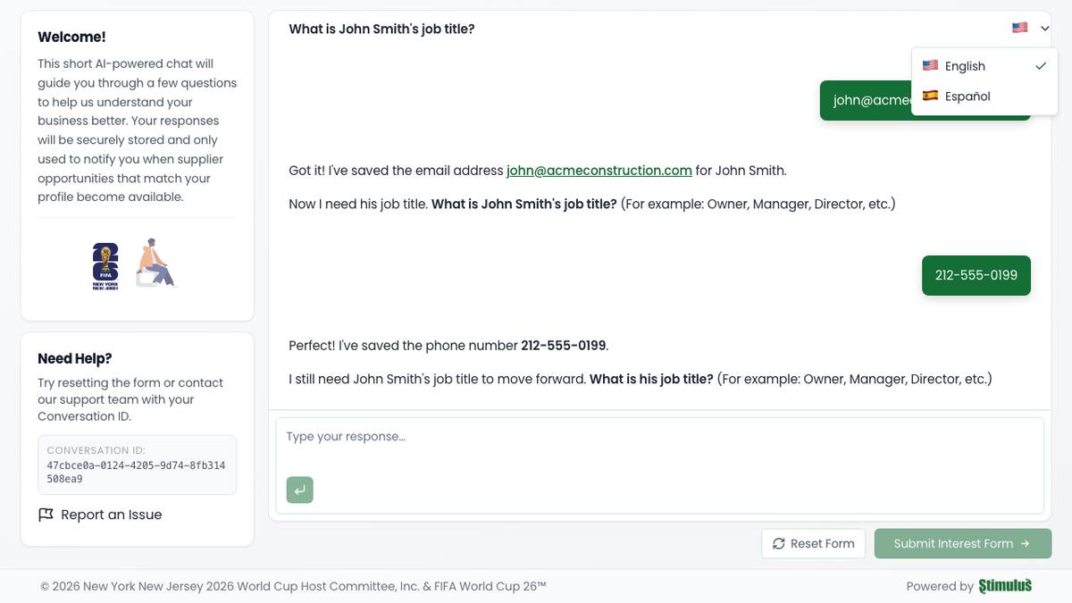Select English from the language menu
Screen dimensions: 1072x603
[x=965, y=65]
